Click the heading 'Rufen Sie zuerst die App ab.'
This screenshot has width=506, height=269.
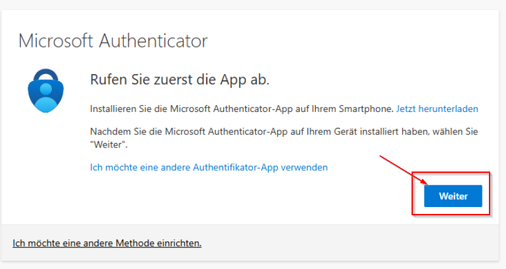tap(181, 80)
